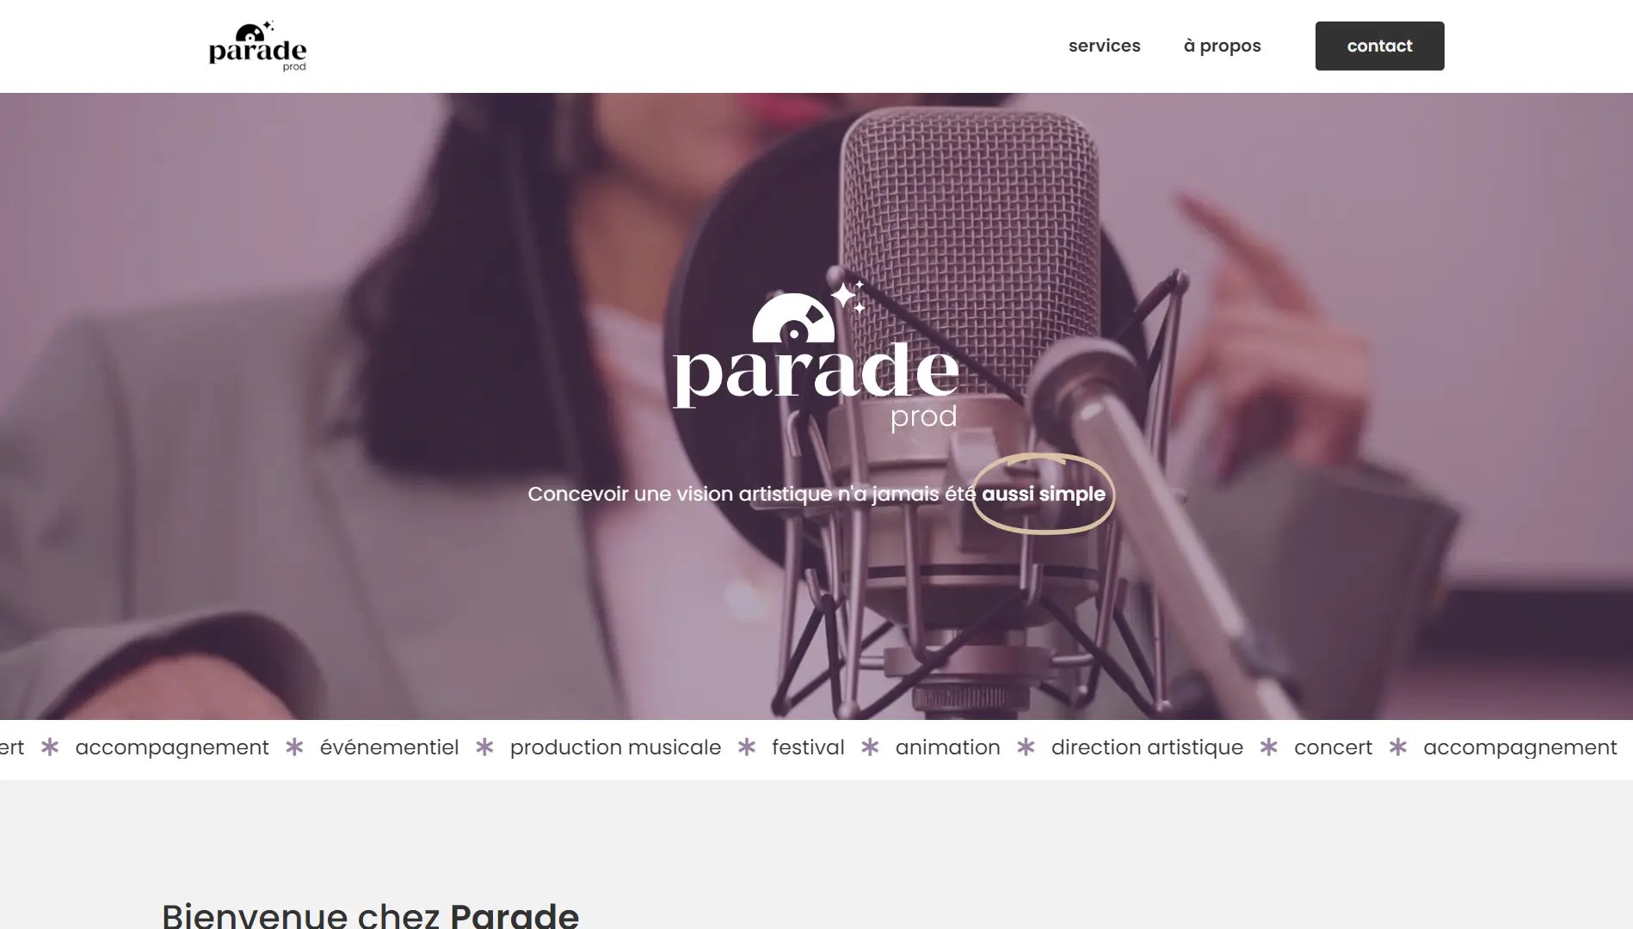Open the services menu item
The height and width of the screenshot is (929, 1633).
[x=1104, y=46]
